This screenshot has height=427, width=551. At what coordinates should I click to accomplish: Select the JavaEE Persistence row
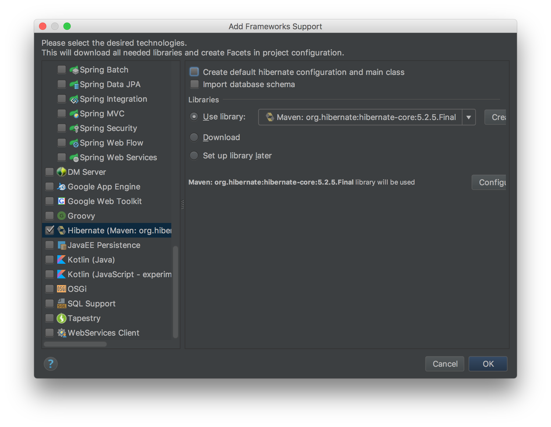click(107, 245)
